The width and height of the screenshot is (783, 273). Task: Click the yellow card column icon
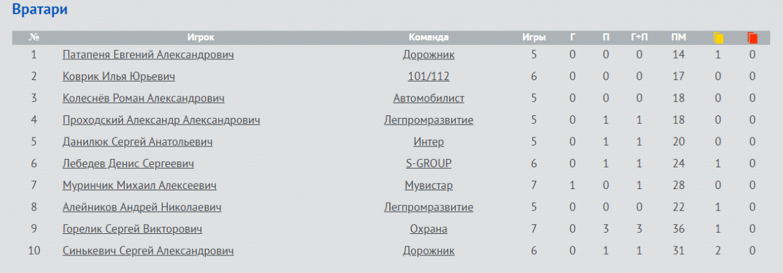coord(718,38)
